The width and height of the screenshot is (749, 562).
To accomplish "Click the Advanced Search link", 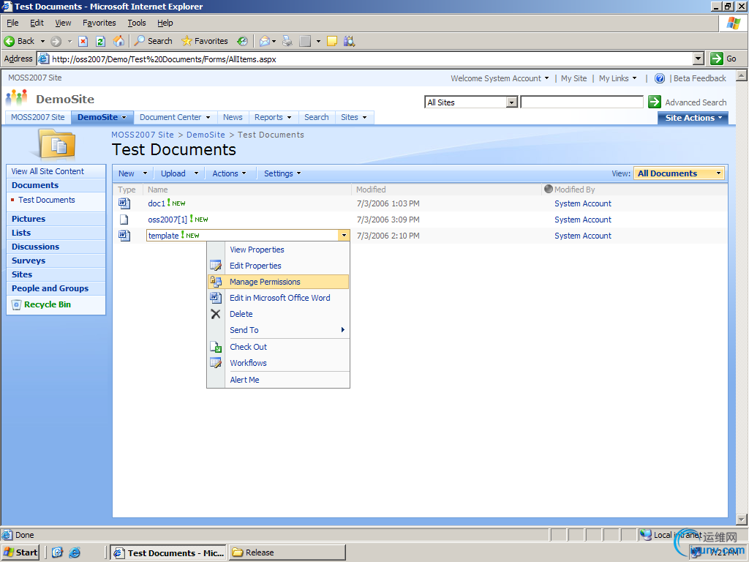I will [x=696, y=102].
